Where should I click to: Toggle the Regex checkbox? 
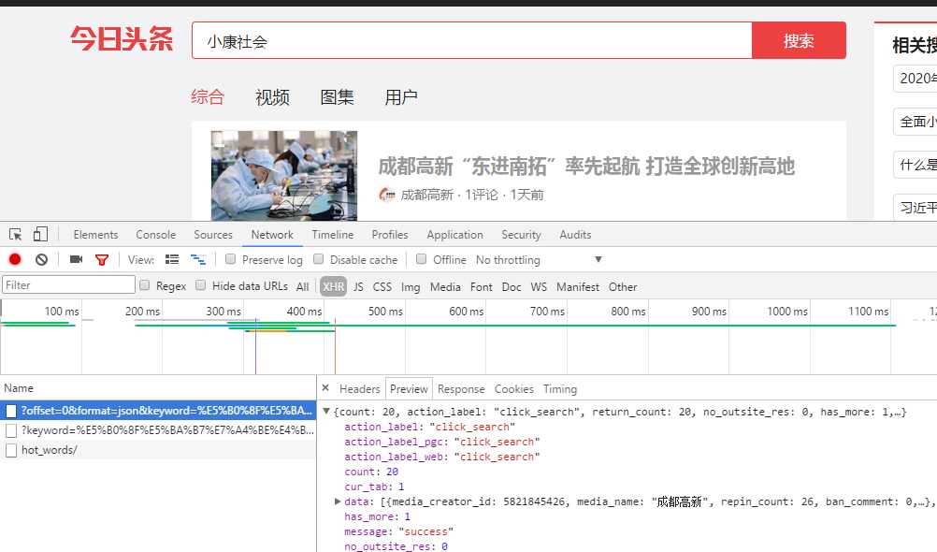point(145,285)
